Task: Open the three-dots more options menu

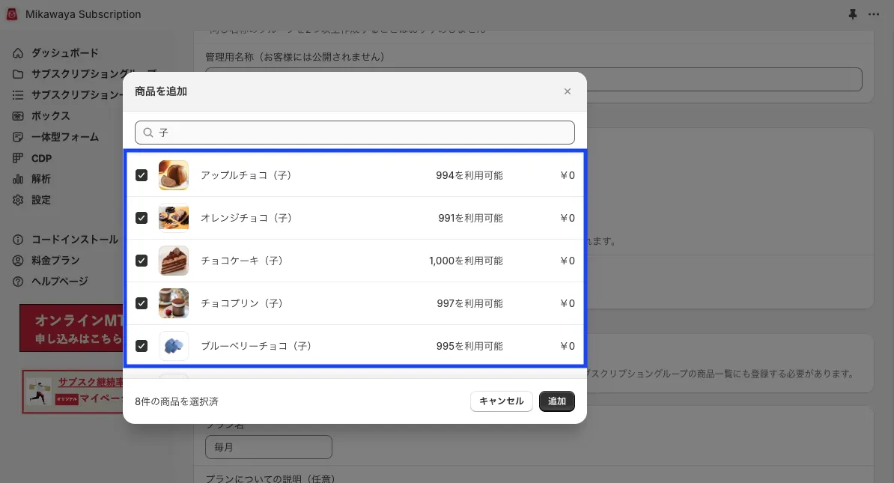Action: pos(874,14)
